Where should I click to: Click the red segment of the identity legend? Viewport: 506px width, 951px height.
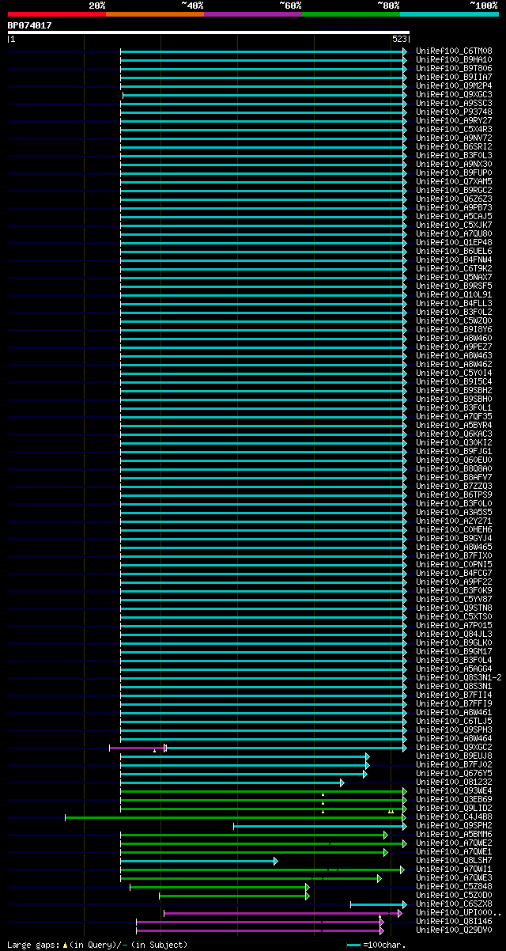pos(57,14)
